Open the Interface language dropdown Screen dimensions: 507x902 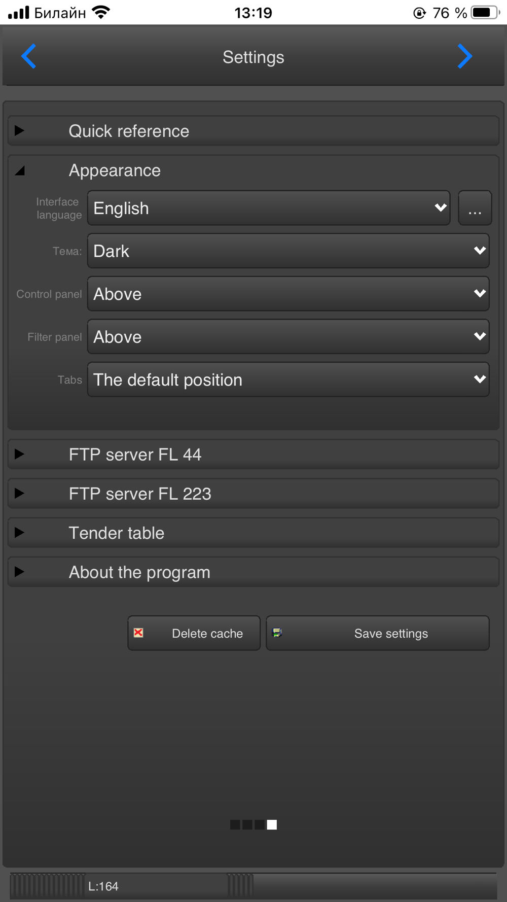(x=269, y=208)
